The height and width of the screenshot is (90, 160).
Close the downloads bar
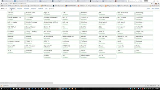(x=158, y=86)
